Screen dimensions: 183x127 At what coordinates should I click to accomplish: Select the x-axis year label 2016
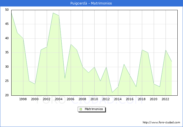point(130,99)
